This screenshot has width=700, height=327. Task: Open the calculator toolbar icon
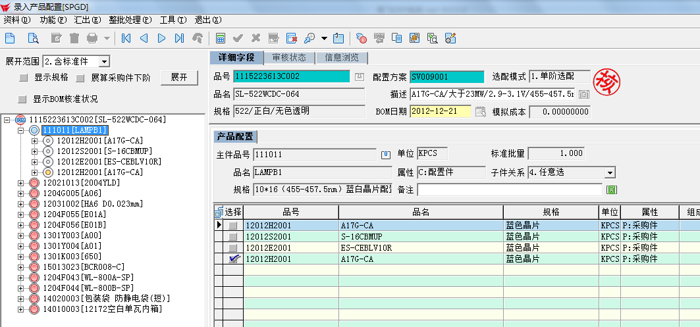click(x=221, y=38)
